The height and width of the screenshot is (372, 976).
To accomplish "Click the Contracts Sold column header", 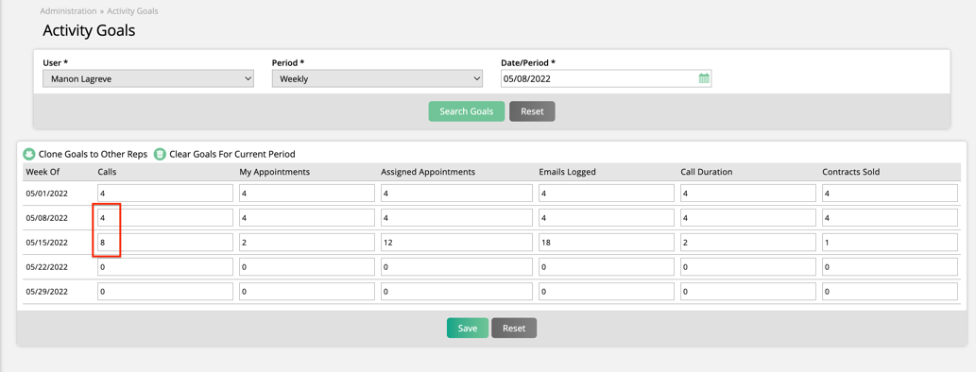I will 851,172.
